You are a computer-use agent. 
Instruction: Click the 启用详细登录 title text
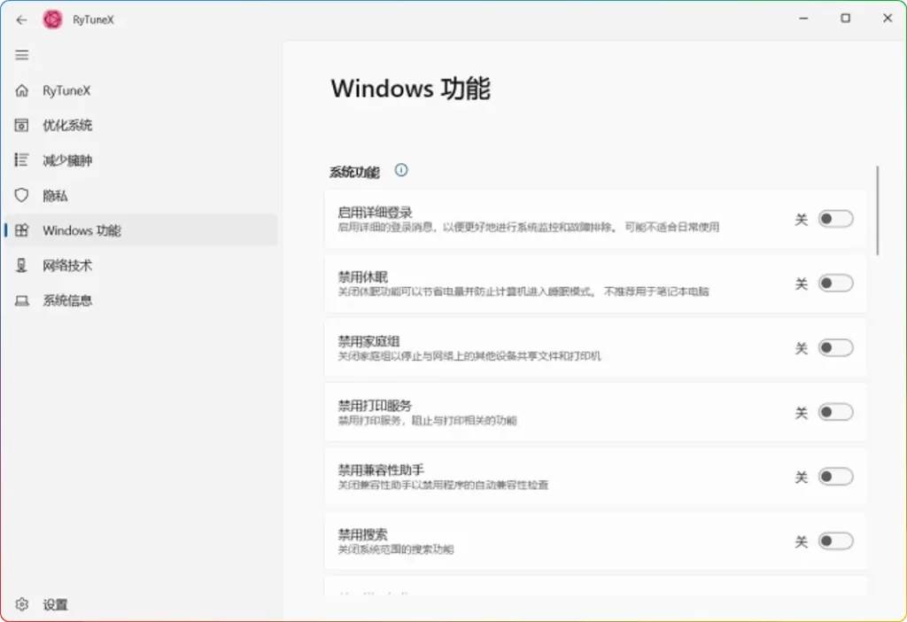[375, 213]
